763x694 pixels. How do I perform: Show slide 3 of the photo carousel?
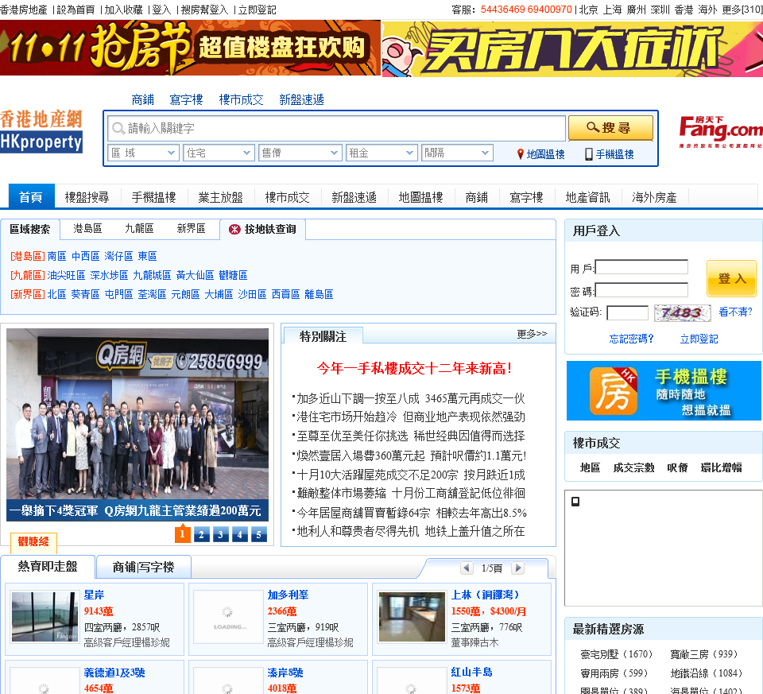coord(220,534)
